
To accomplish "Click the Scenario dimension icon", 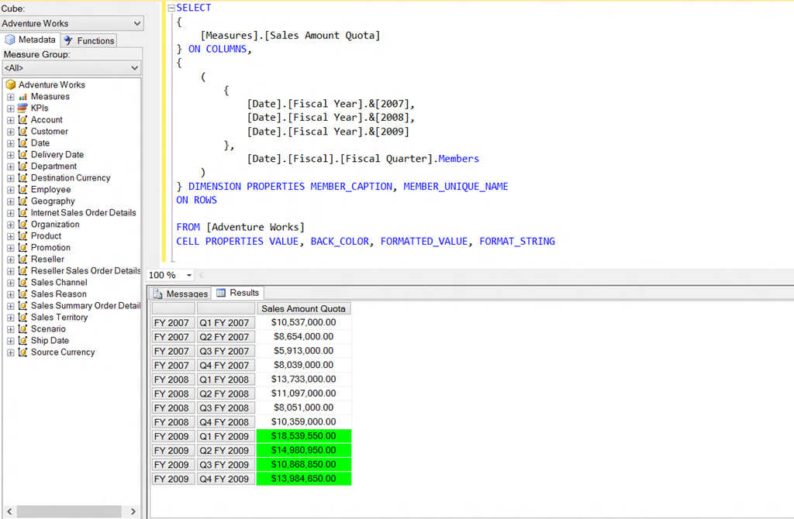I will pyautogui.click(x=22, y=329).
